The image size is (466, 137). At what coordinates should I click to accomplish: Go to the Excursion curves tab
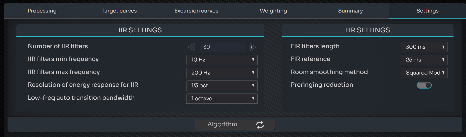[x=196, y=11]
